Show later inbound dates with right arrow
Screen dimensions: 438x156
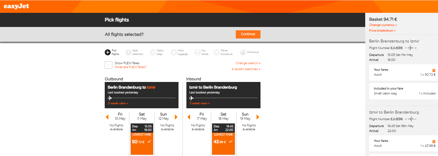[x=258, y=117]
